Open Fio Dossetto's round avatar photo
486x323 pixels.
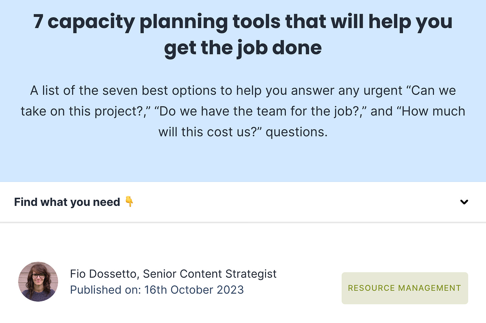[x=38, y=282]
